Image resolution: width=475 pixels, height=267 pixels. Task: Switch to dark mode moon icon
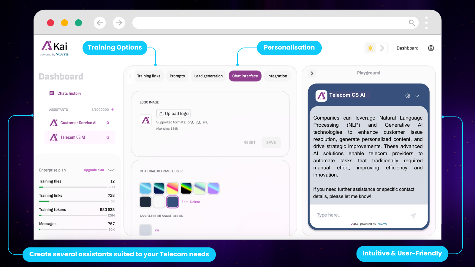tap(381, 48)
